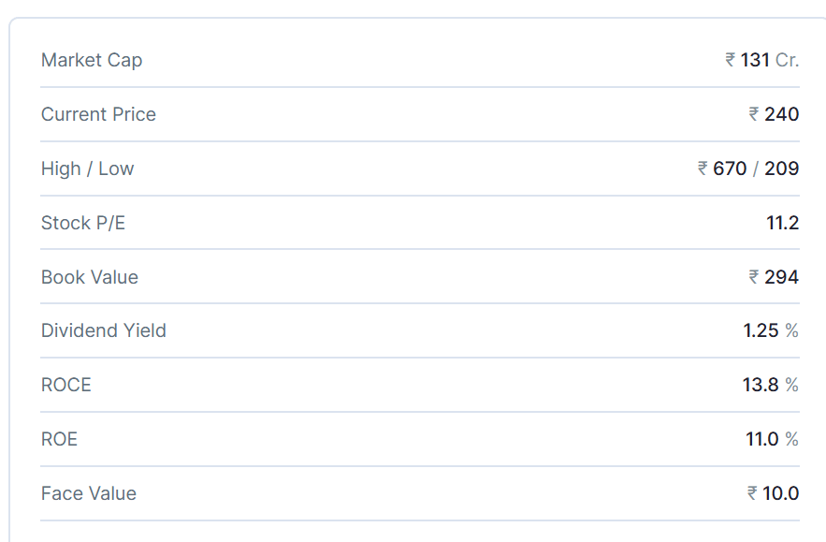Viewport: 826px width, 542px height.
Task: Click the Face Value label
Action: coord(88,493)
